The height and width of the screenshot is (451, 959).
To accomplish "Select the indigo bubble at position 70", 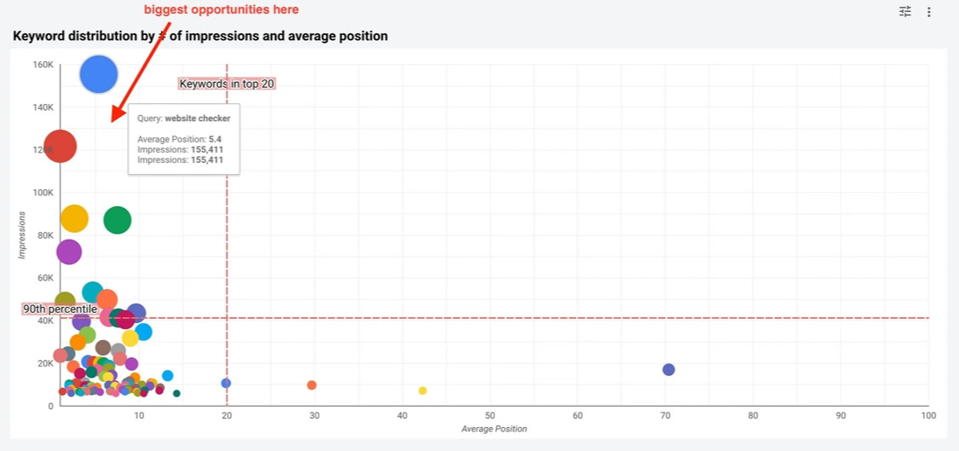I will click(x=668, y=370).
